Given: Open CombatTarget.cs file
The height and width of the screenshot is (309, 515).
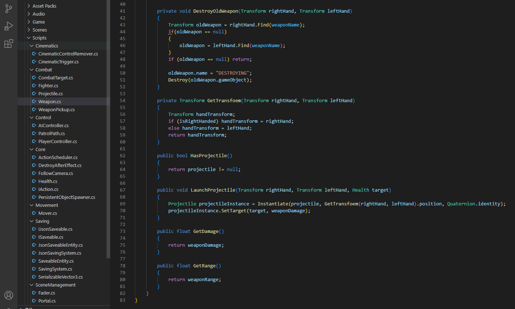Looking at the screenshot, I should tap(55, 78).
